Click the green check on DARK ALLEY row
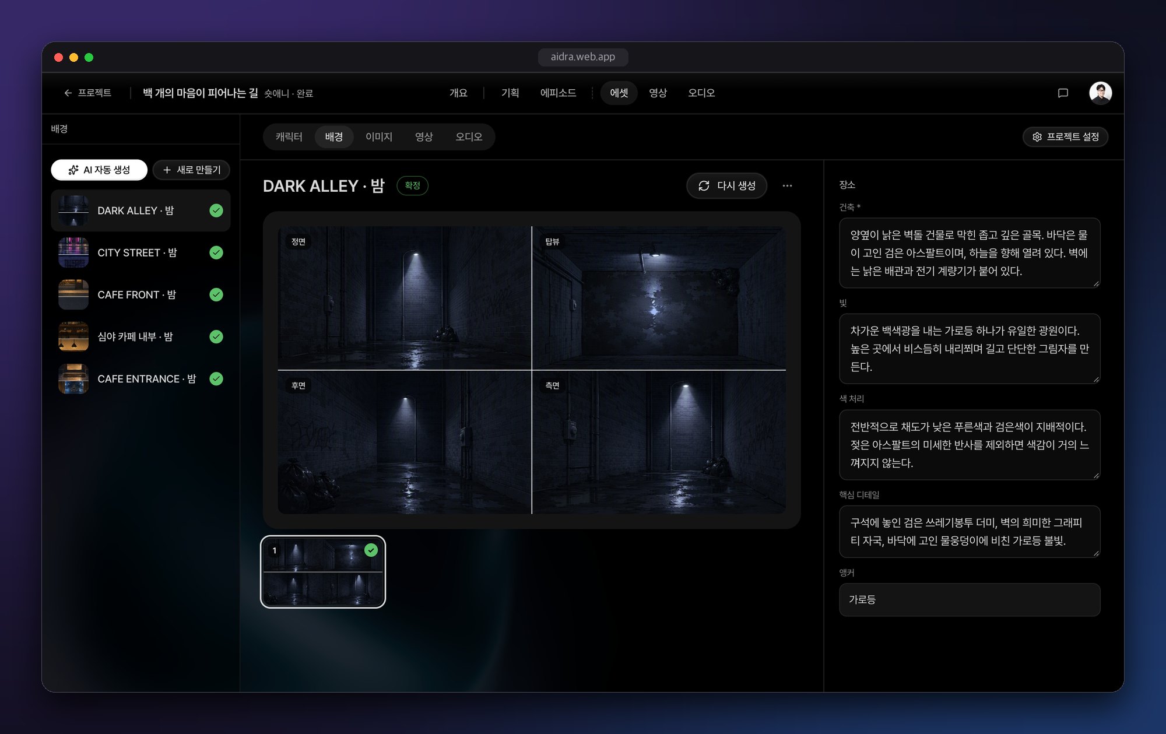The height and width of the screenshot is (734, 1166). tap(216, 210)
